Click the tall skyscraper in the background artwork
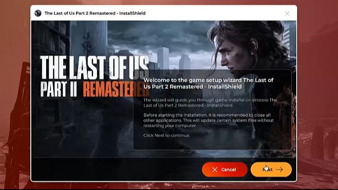This screenshot has height=190, width=338. [163, 57]
